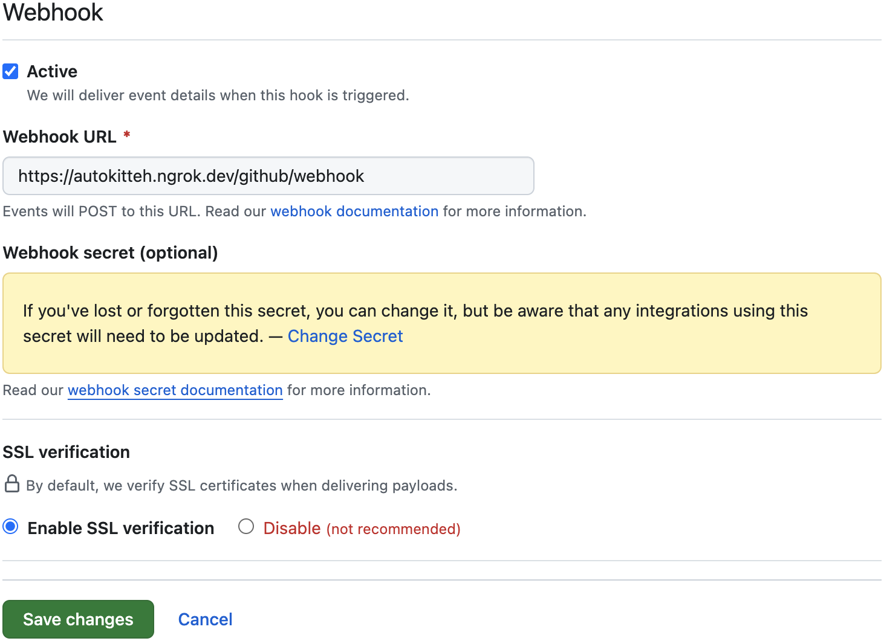Click the Webhook heading text
Screen dimensions: 884x641
click(53, 12)
